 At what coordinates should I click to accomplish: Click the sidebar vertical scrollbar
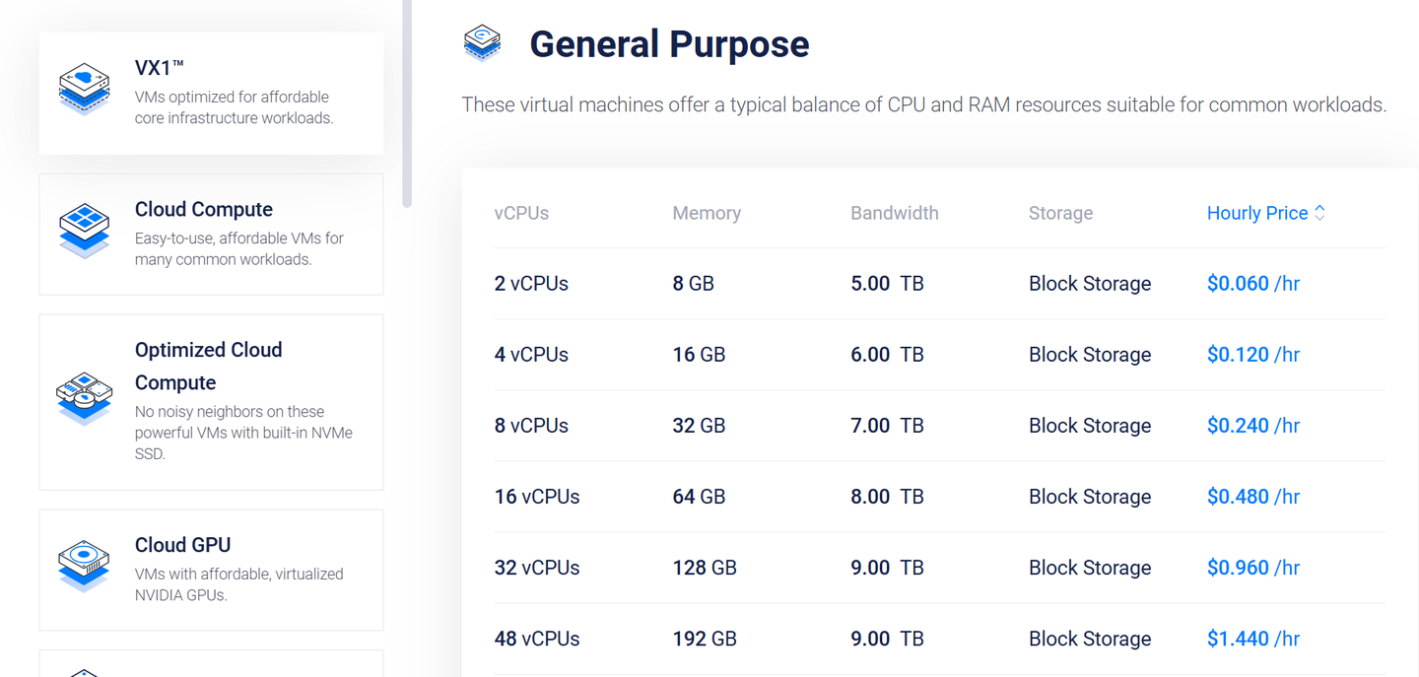pos(407,99)
